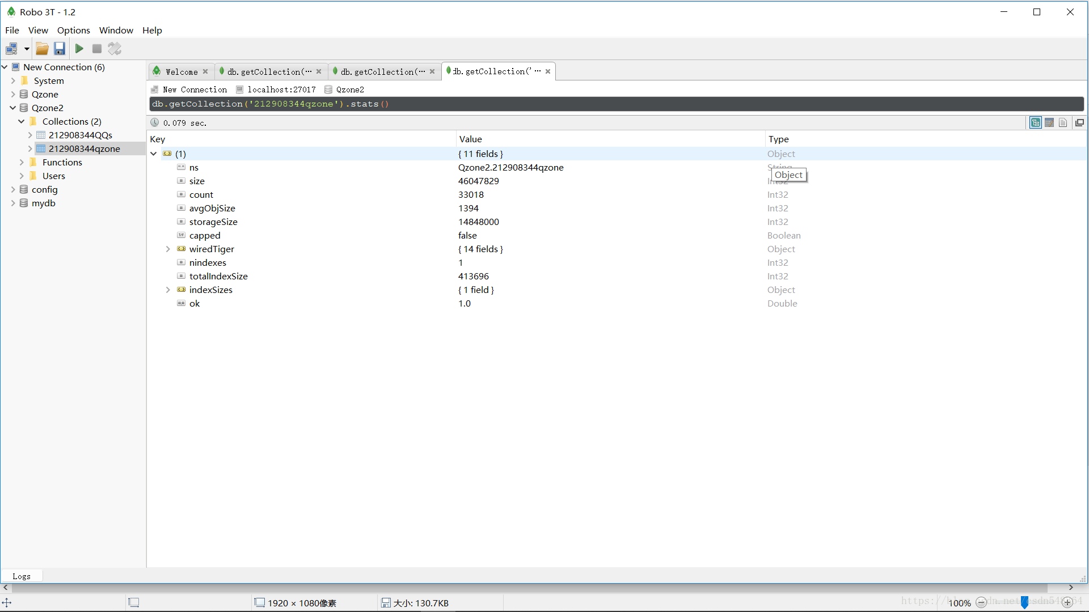Open a script file with the folder icon
This screenshot has width=1089, height=612.
click(42, 49)
